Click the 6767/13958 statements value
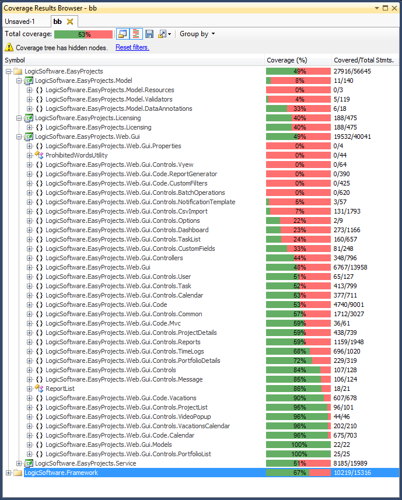This screenshot has height=500, width=402. (x=350, y=267)
